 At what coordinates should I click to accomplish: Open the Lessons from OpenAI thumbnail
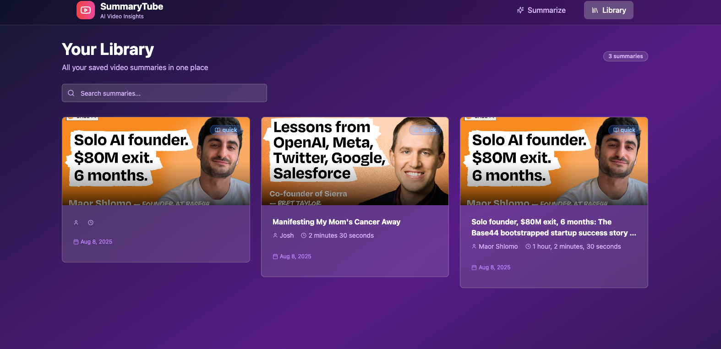click(x=355, y=161)
